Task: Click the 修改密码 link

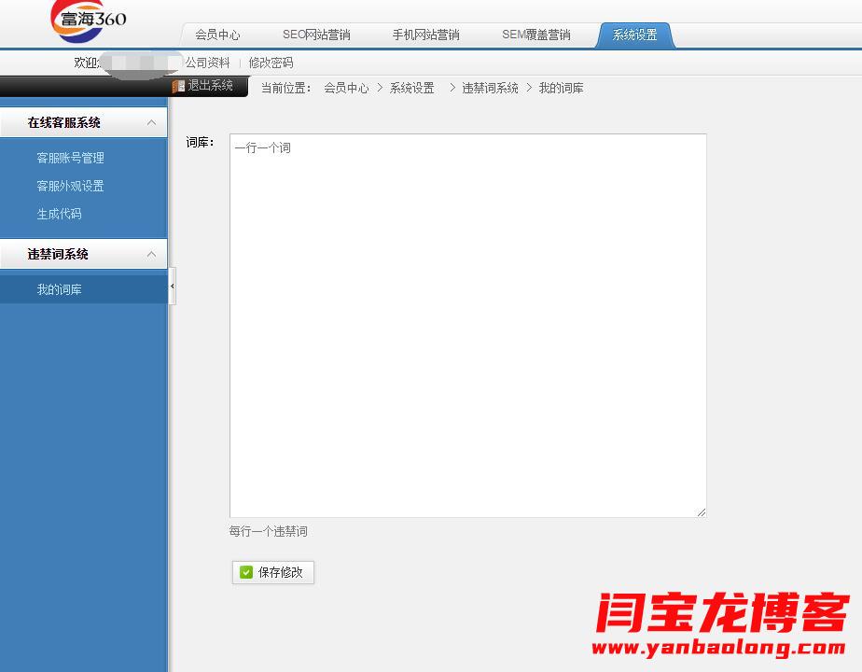Action: pos(271,63)
